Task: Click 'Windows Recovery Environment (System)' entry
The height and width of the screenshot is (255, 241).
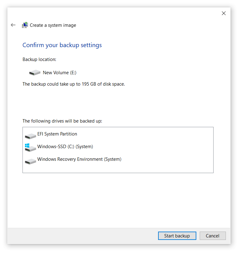Action: (79, 159)
